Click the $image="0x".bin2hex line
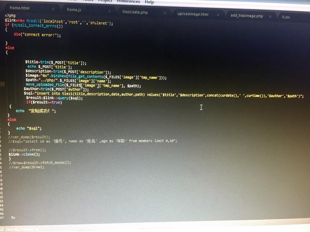310x232 pixels. 96,76
